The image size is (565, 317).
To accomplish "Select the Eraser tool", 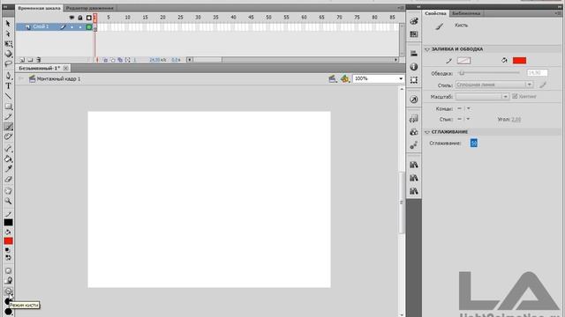I will click(x=8, y=179).
